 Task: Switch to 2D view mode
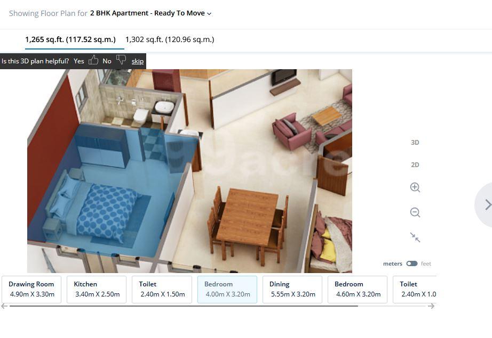point(415,164)
